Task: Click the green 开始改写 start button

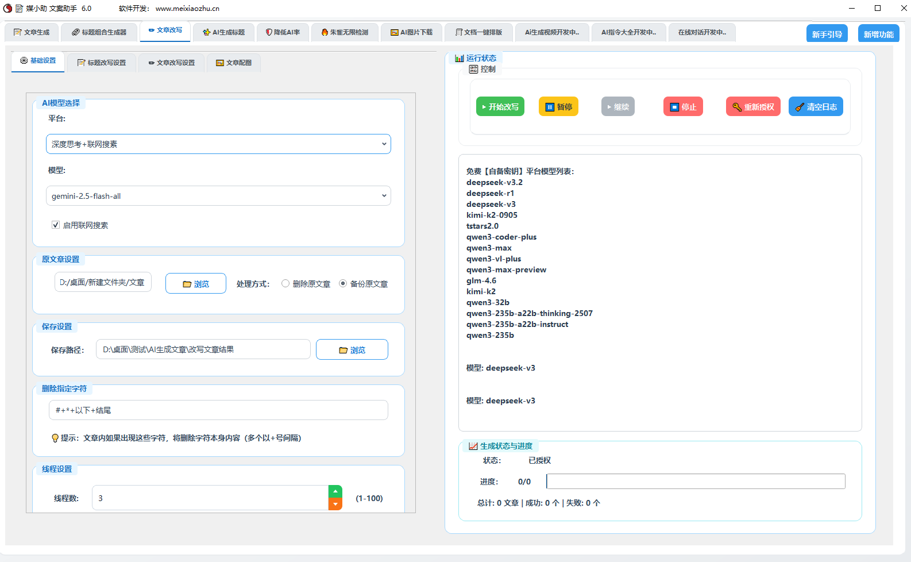Action: (x=500, y=107)
